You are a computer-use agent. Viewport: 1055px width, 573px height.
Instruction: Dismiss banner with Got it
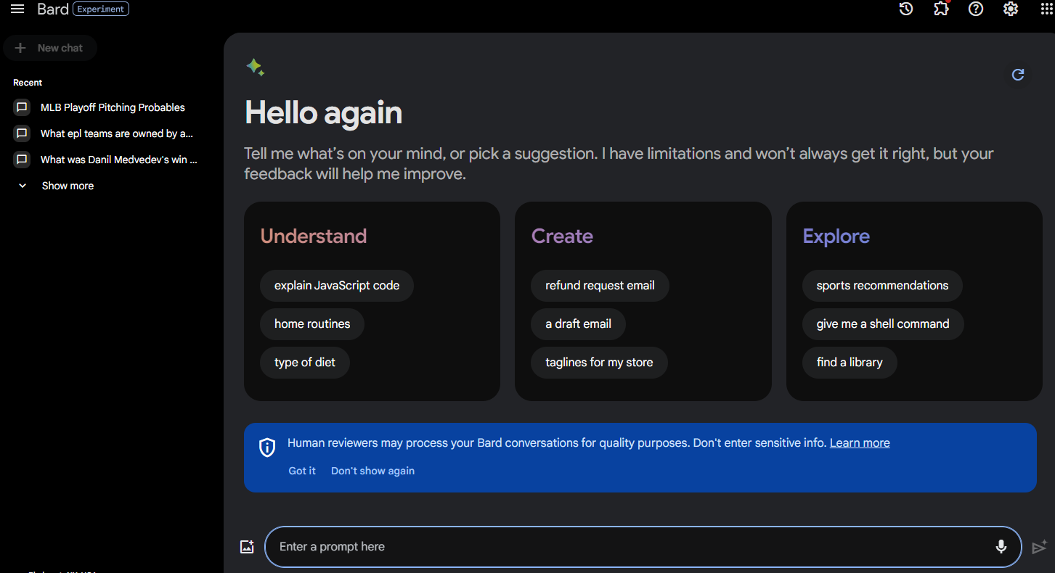302,471
